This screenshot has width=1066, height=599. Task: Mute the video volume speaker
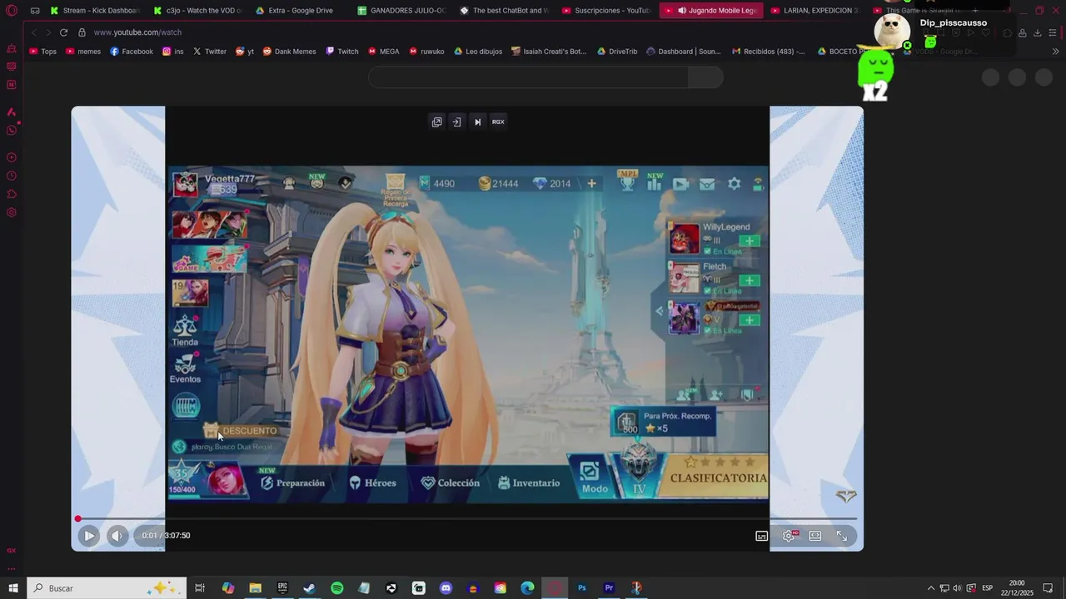click(x=117, y=536)
